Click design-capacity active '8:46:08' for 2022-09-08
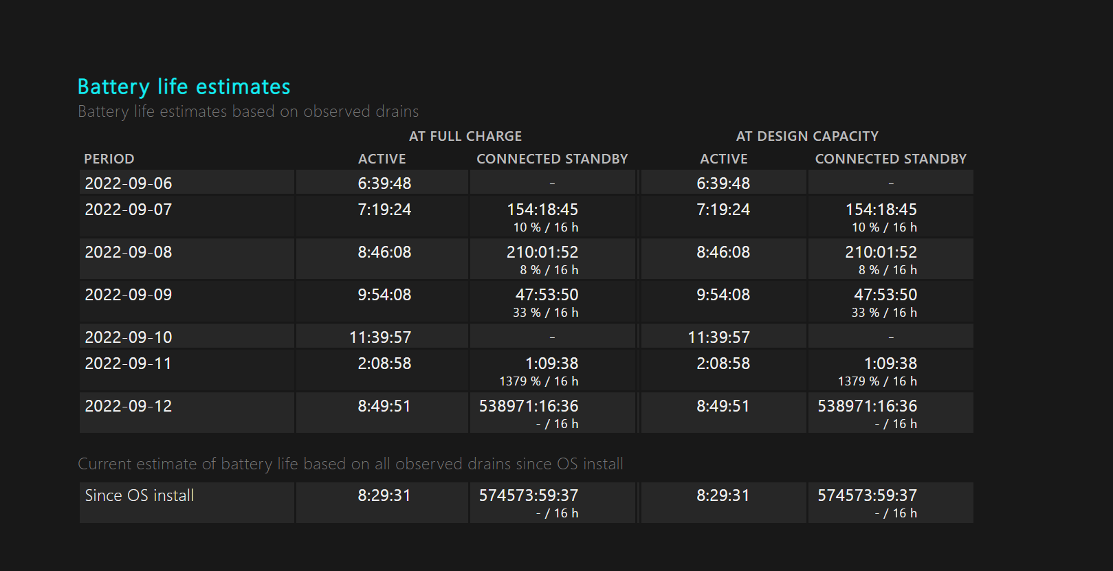 point(723,252)
